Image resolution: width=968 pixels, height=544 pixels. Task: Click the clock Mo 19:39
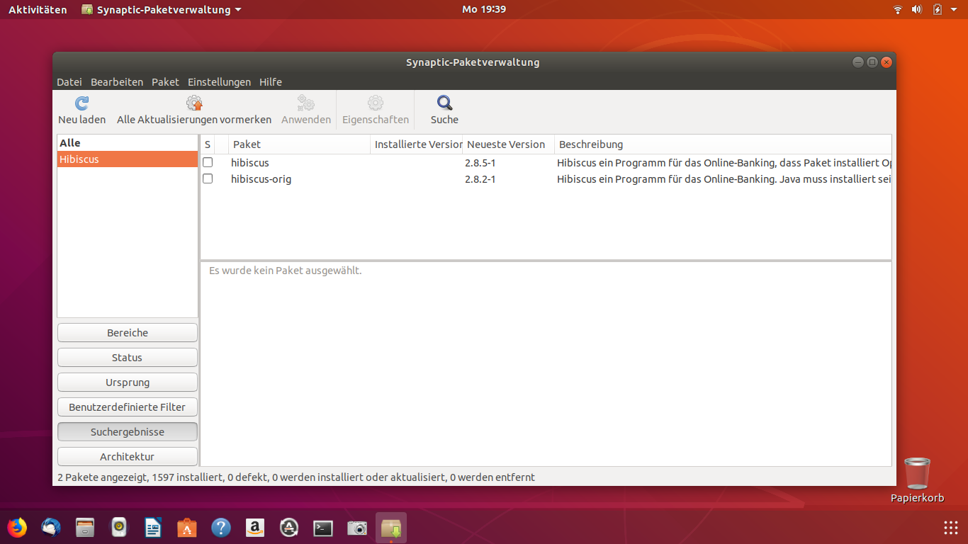(484, 10)
